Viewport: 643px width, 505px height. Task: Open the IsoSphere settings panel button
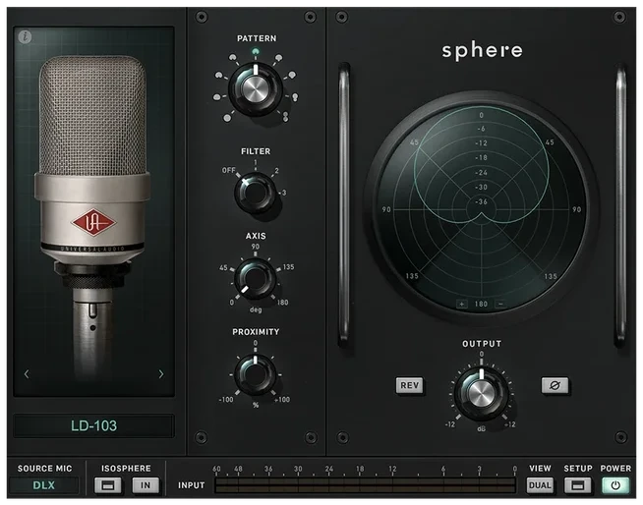pyautogui.click(x=108, y=485)
